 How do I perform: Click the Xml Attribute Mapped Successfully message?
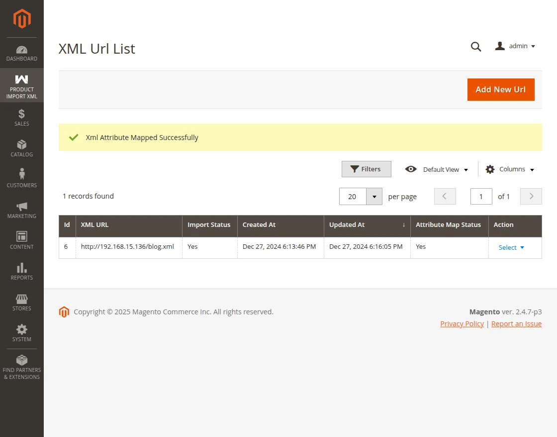coord(142,138)
